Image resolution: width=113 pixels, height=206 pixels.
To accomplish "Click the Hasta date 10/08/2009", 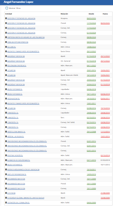I will pos(105,198).
